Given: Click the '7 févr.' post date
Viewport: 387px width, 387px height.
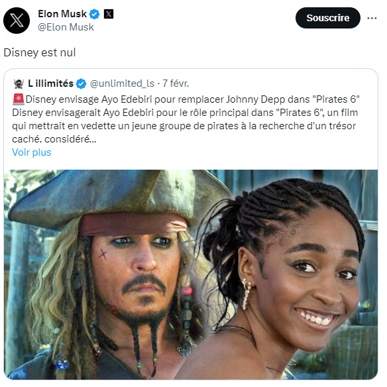Looking at the screenshot, I should click(176, 83).
